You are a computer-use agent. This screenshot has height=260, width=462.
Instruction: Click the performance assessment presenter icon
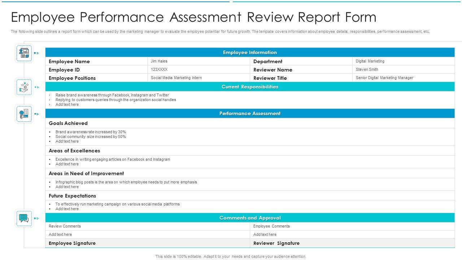[24, 114]
